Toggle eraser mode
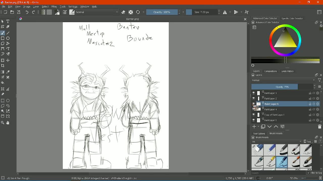The width and height of the screenshot is (323, 181). [123, 12]
